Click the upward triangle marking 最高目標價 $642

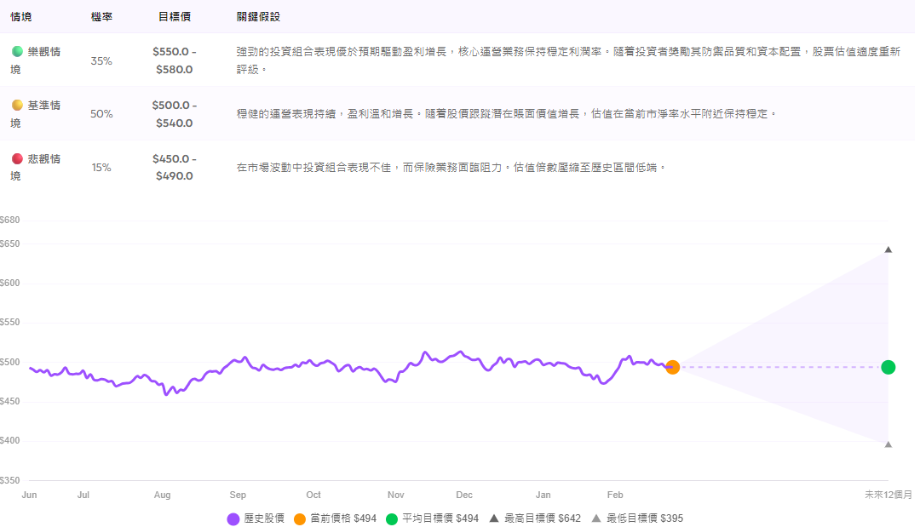[x=888, y=249]
